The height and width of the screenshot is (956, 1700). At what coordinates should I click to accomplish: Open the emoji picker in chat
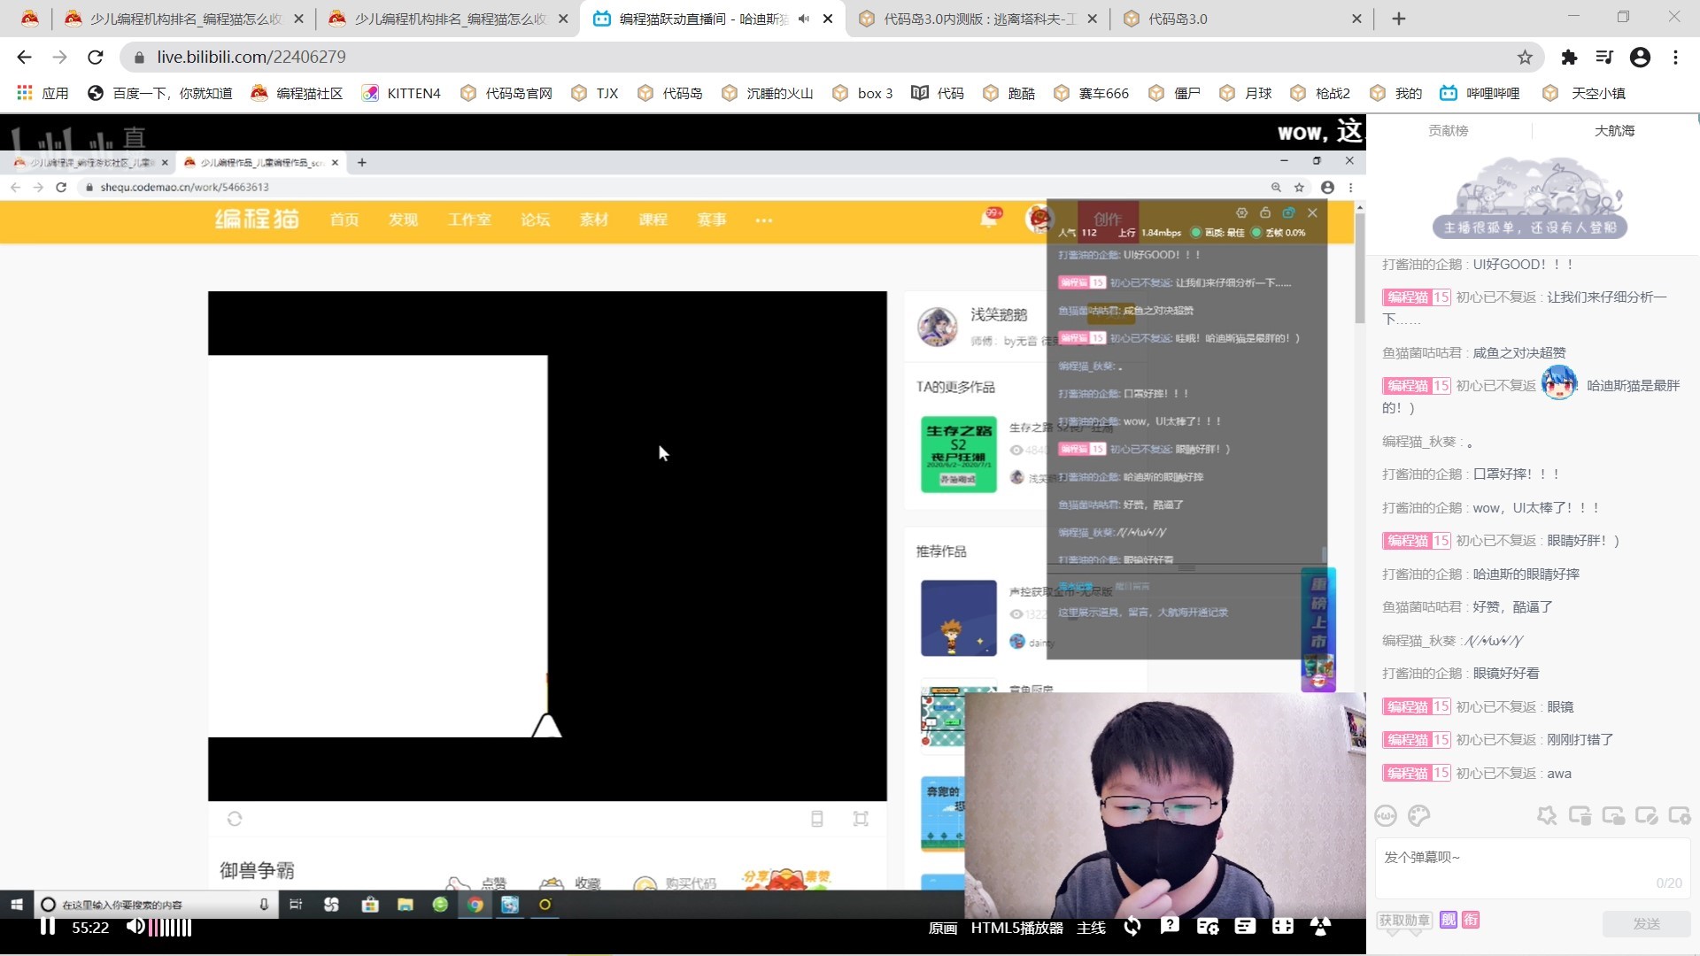point(1386,816)
